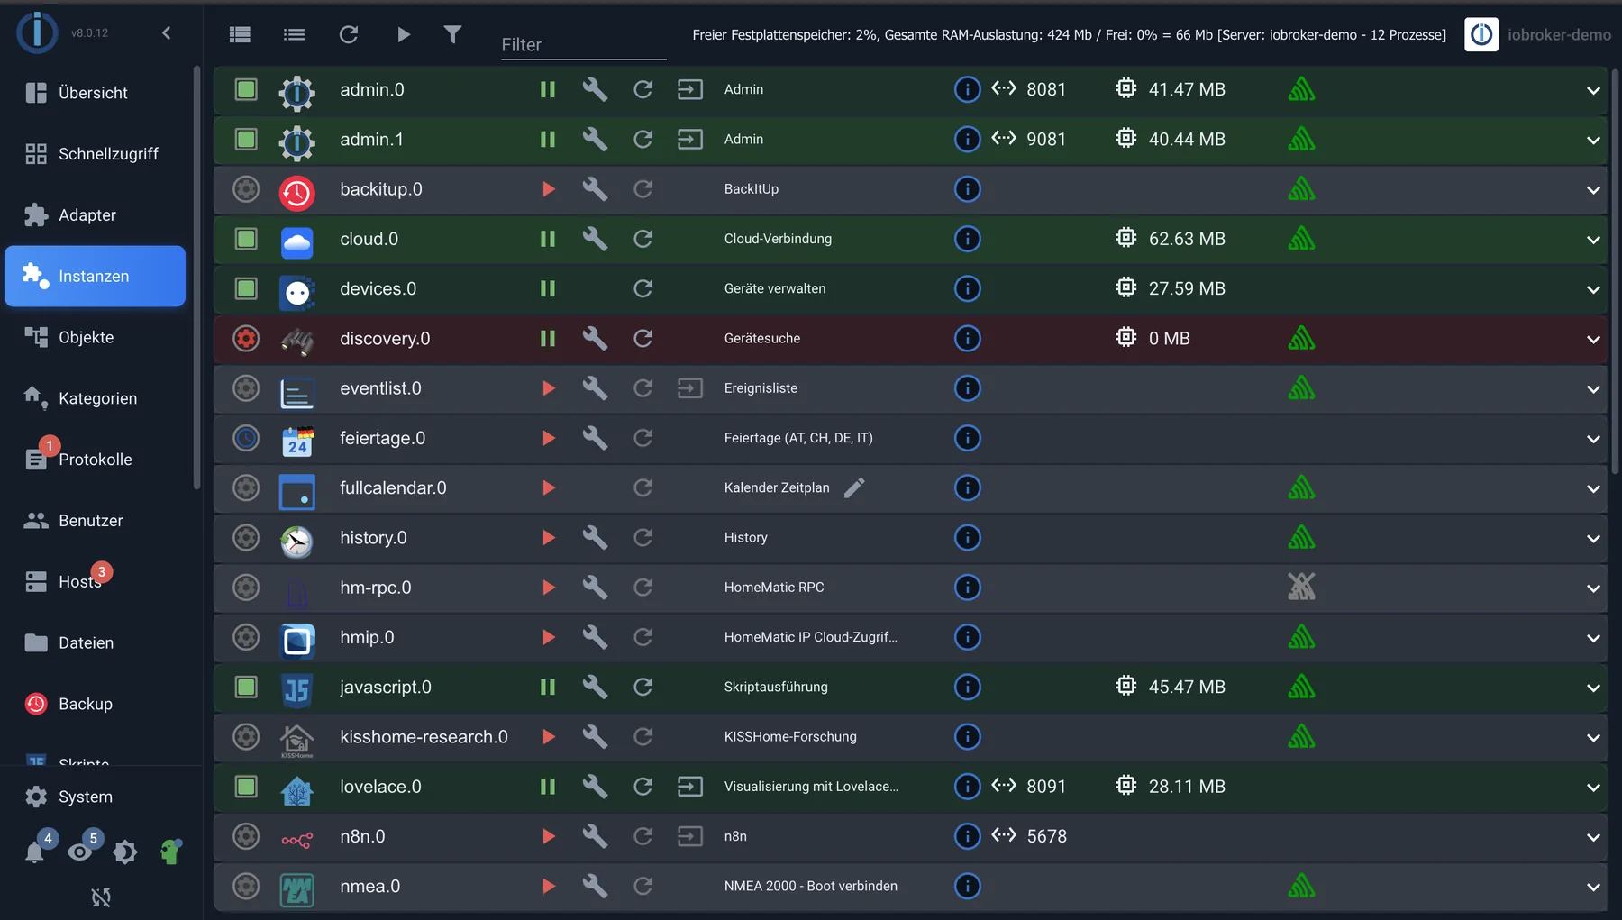Start the fullcalendar.0 instance
This screenshot has width=1622, height=920.
[548, 487]
